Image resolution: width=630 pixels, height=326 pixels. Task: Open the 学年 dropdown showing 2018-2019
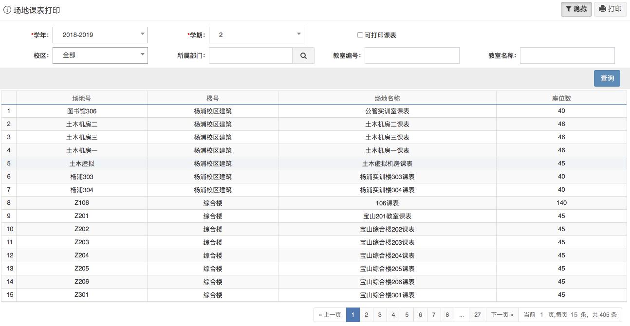tap(100, 35)
